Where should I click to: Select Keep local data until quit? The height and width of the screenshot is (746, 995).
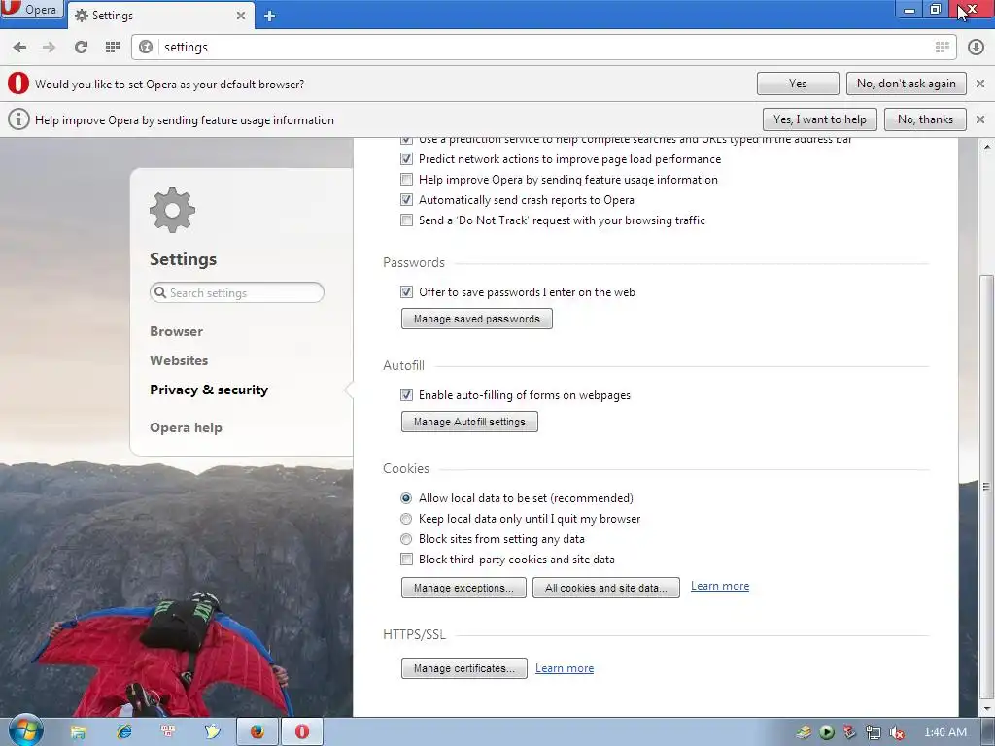(406, 519)
